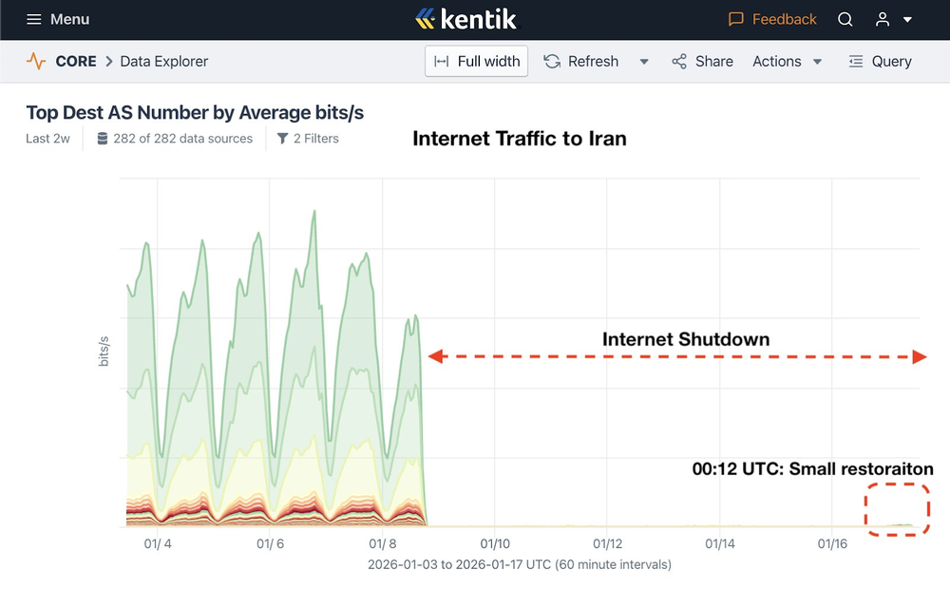The image size is (950, 589).
Task: Click the funnel icon for 2 Filters
Action: coord(282,139)
